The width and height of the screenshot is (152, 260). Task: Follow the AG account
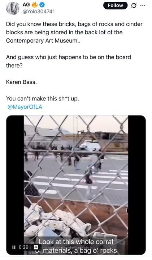pyautogui.click(x=116, y=5)
